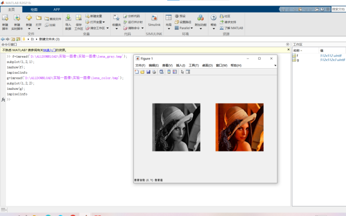Click the 新建文件夹 (3) path segment
Image resolution: width=346 pixels, height=216 pixels.
50,39
